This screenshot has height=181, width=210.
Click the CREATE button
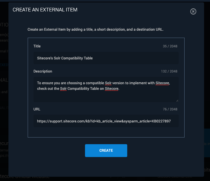pos(106,150)
